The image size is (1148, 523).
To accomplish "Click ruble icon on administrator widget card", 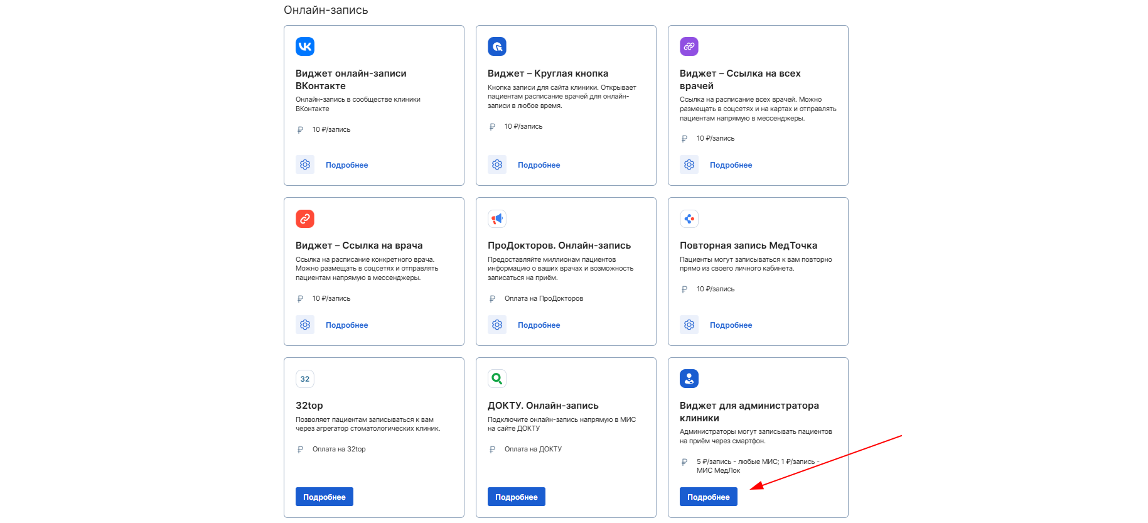I will (x=684, y=462).
